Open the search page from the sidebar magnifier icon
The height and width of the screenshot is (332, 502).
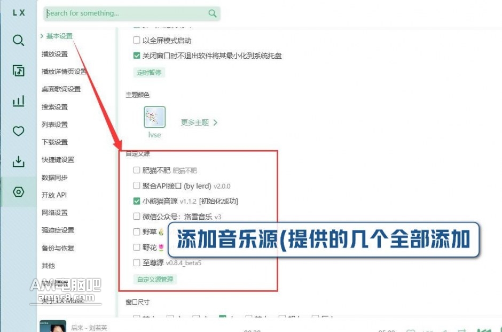pos(18,41)
